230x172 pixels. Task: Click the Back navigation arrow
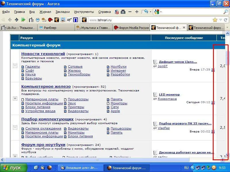tap(9, 20)
